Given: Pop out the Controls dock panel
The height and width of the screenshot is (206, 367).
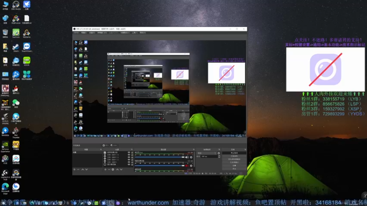Looking at the screenshot, I should click(x=245, y=150).
